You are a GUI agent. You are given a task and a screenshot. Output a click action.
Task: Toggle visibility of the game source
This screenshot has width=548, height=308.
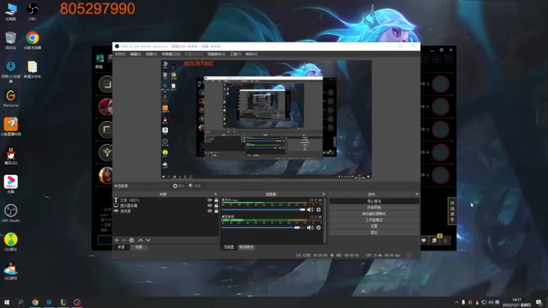210,211
